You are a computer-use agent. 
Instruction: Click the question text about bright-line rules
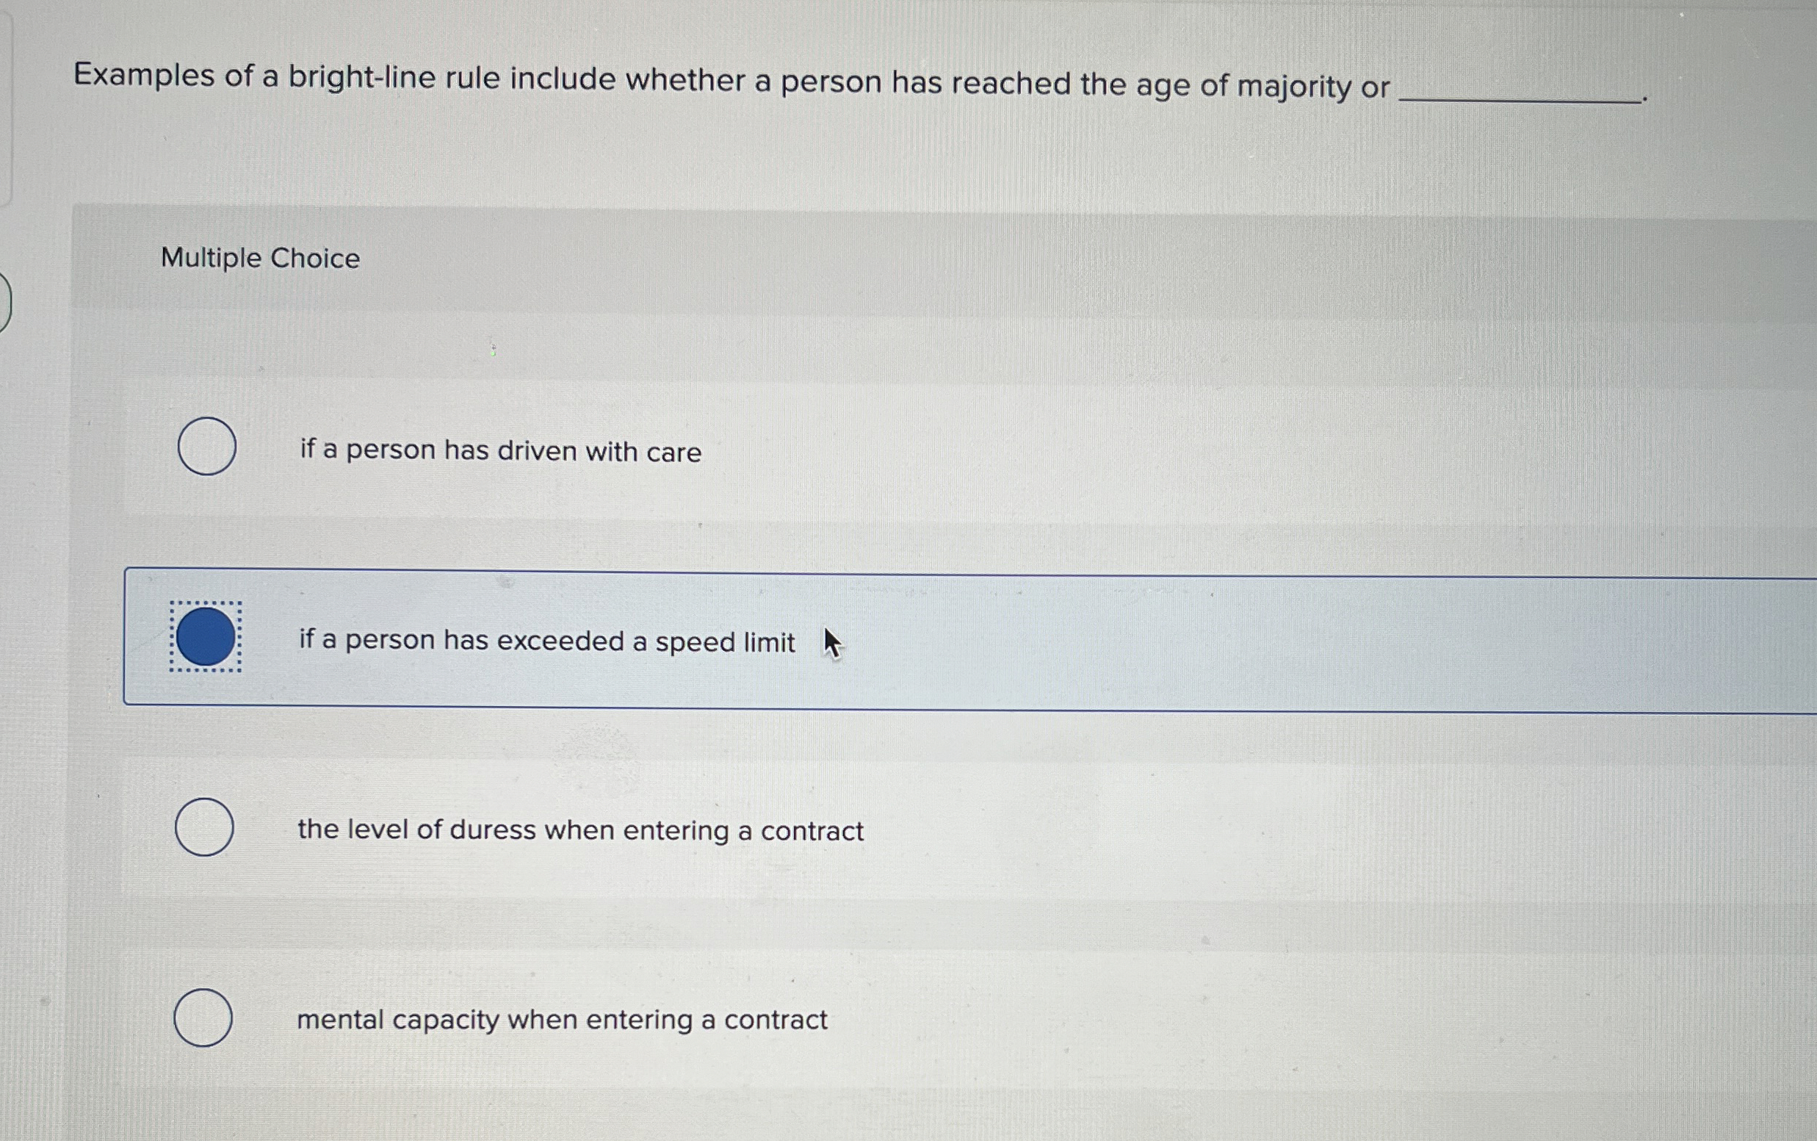(x=732, y=79)
